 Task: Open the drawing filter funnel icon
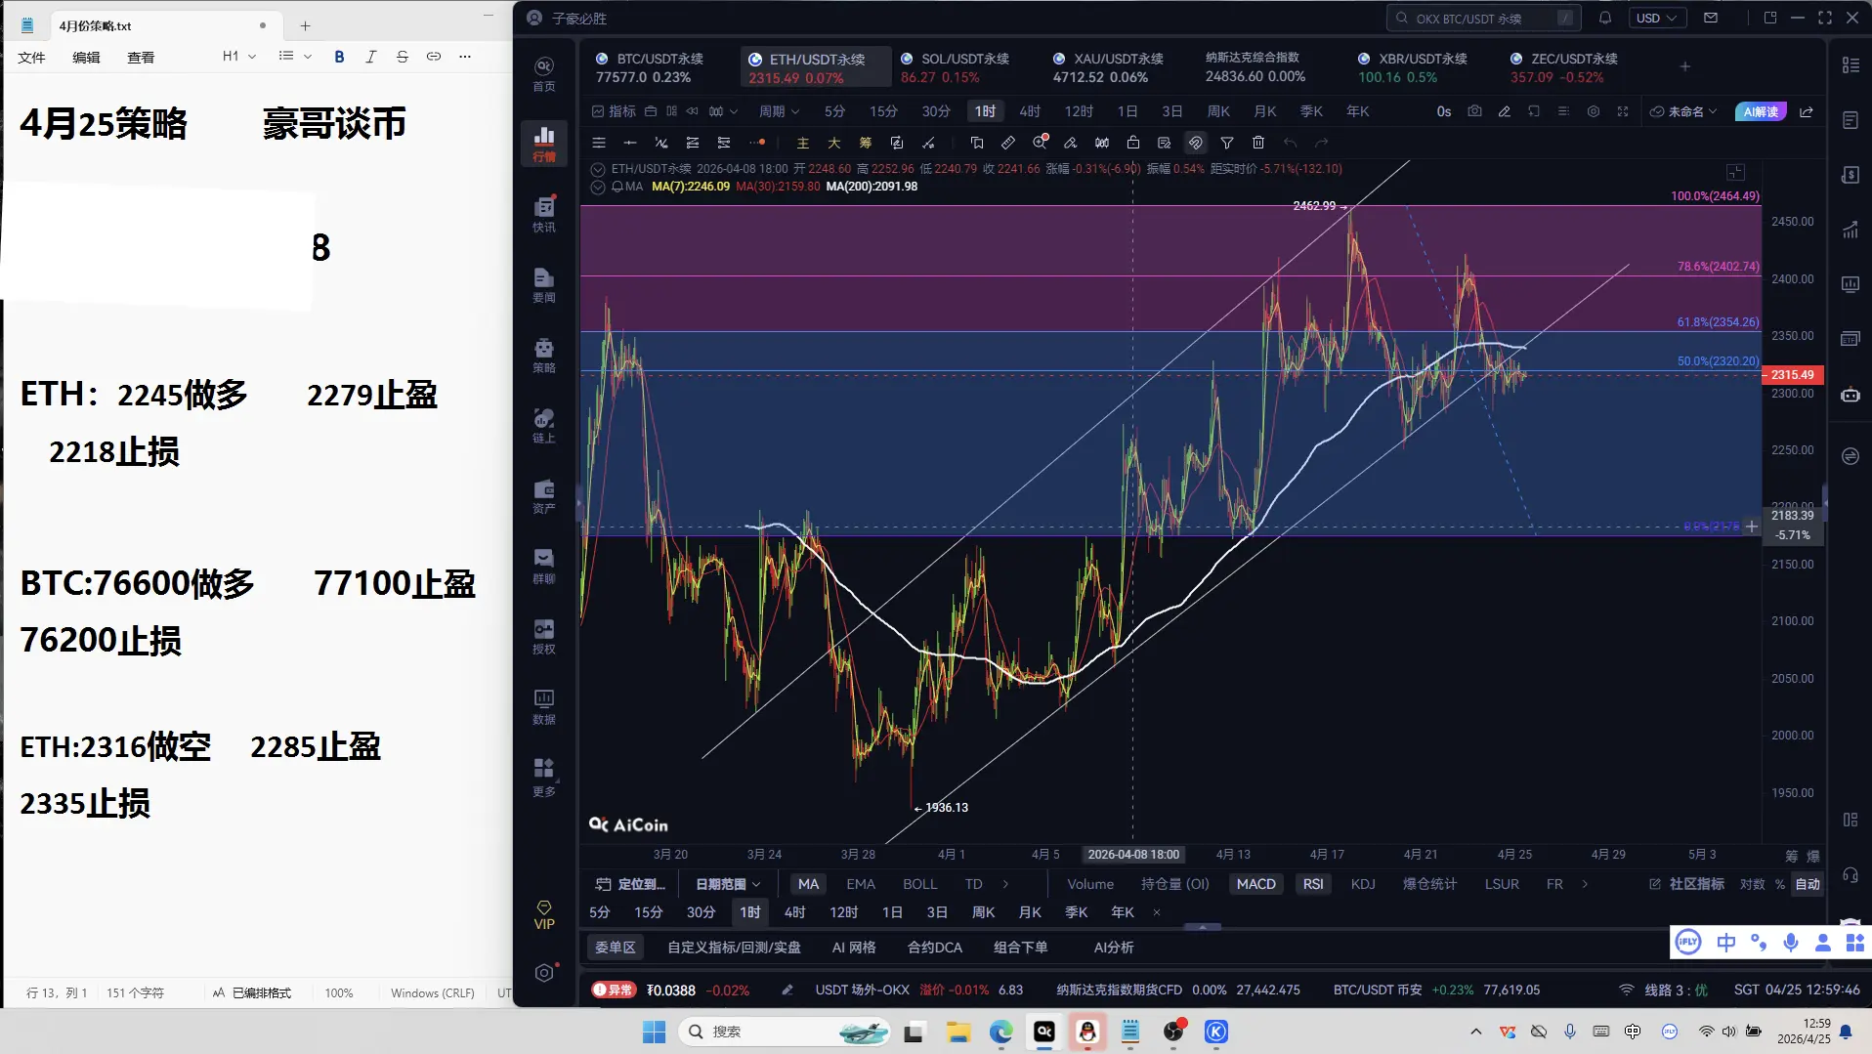1227,143
